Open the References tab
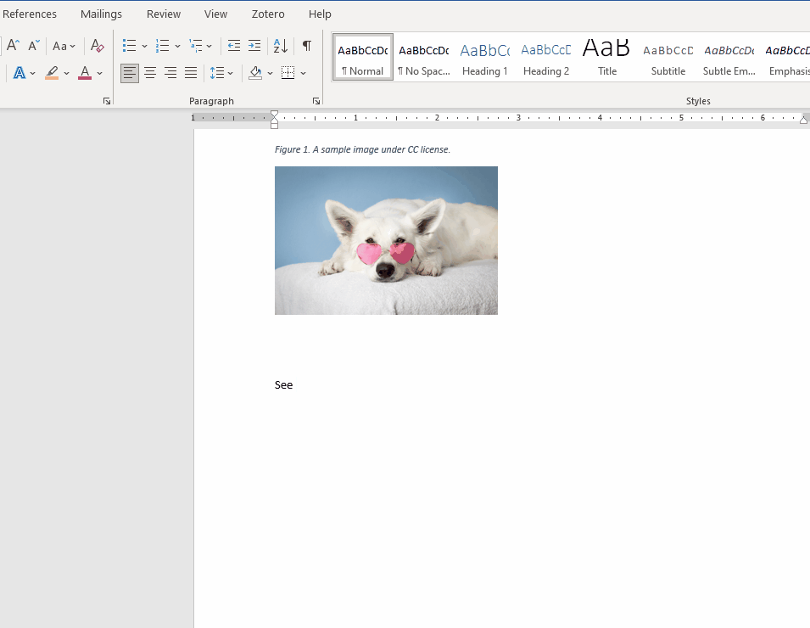810x628 pixels. pos(30,14)
